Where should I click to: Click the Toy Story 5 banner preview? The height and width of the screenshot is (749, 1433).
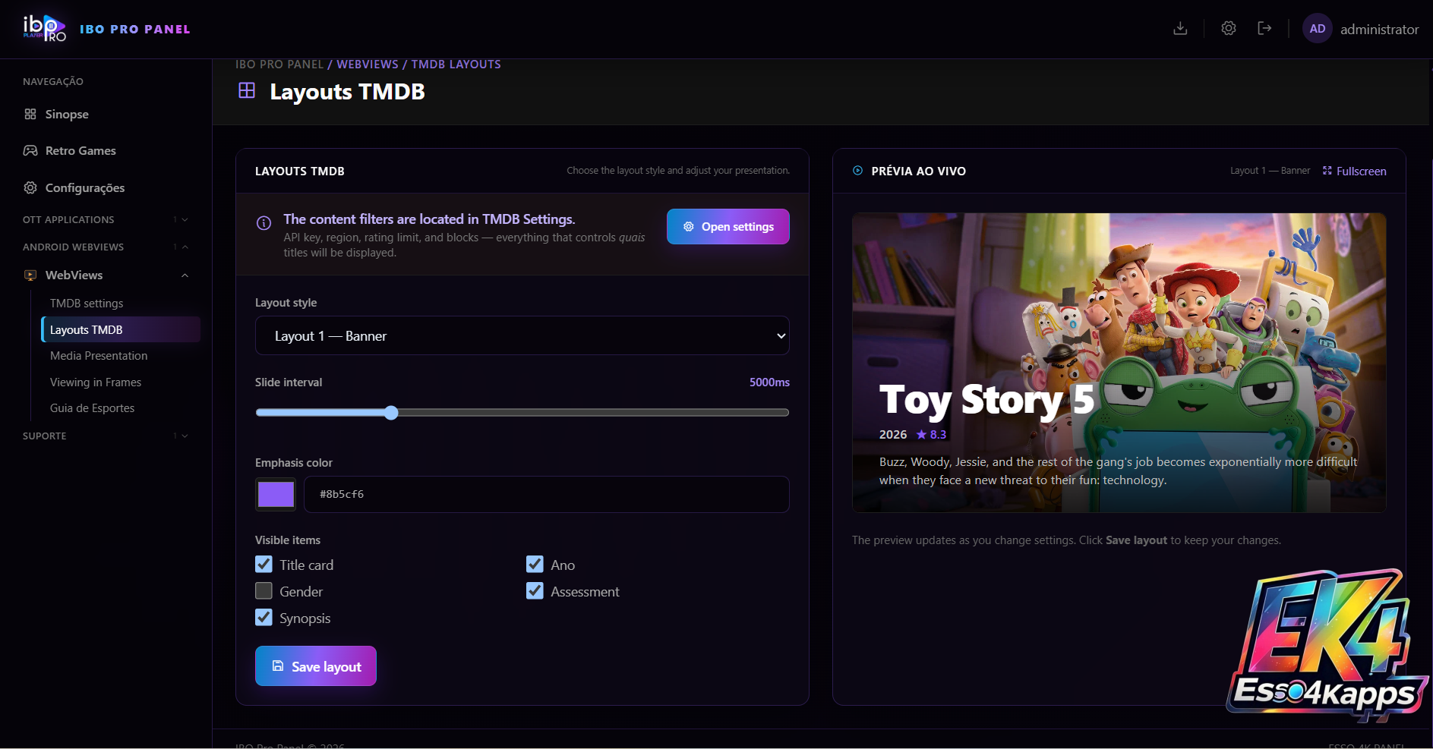point(1119,363)
